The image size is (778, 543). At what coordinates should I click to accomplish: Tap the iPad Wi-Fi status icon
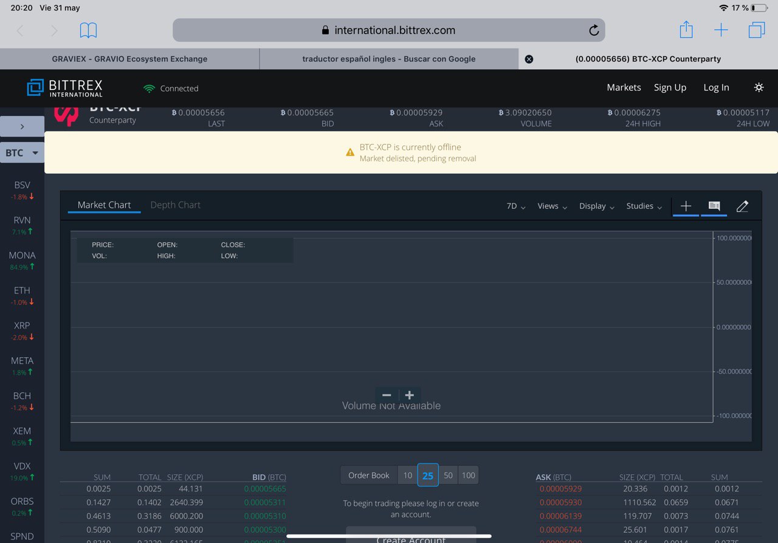click(723, 8)
